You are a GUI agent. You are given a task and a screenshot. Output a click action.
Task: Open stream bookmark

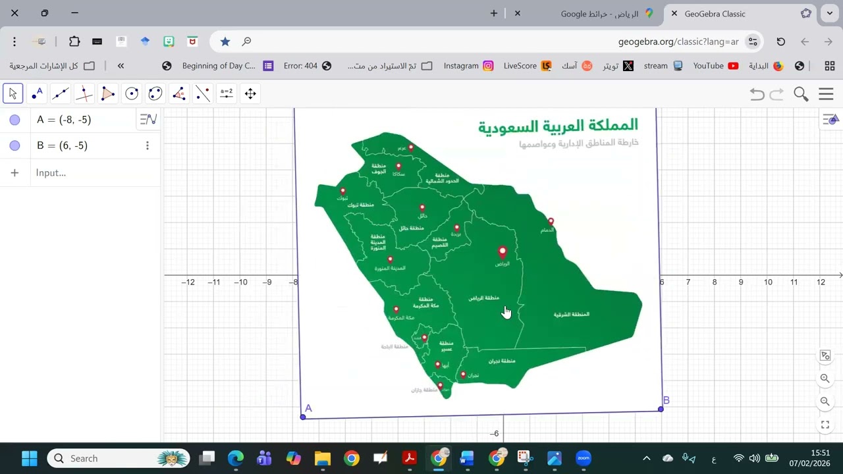point(663,66)
